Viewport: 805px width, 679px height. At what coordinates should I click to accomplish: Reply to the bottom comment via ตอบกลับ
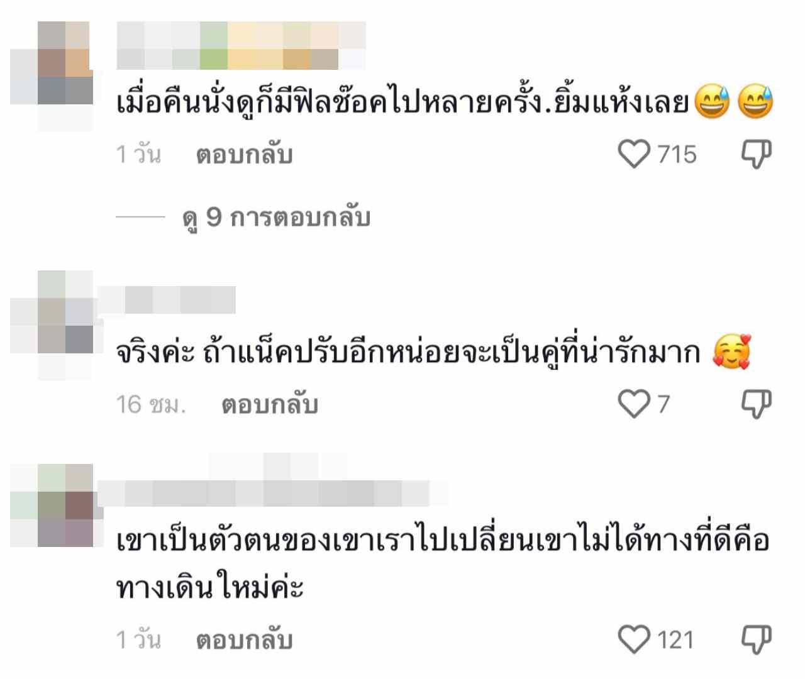245,640
